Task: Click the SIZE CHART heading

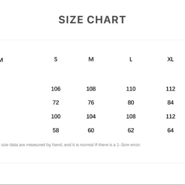Action: point(92,20)
